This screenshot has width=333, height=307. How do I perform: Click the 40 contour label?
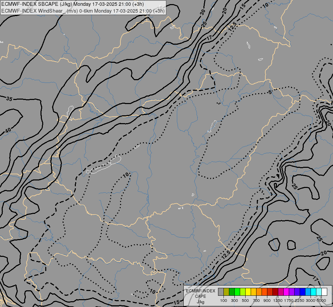click(x=8, y=130)
